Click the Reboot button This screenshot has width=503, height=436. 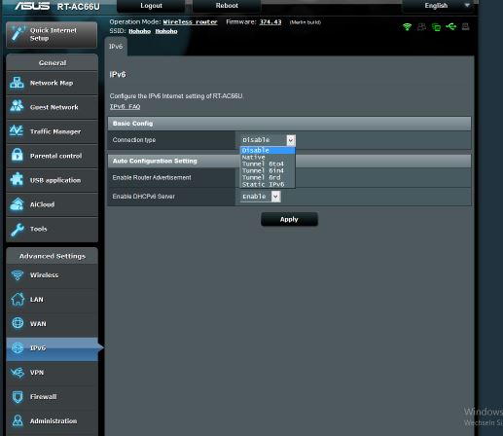click(x=227, y=6)
